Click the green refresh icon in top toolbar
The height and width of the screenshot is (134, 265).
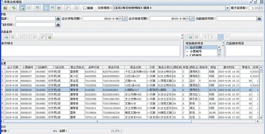14,8
